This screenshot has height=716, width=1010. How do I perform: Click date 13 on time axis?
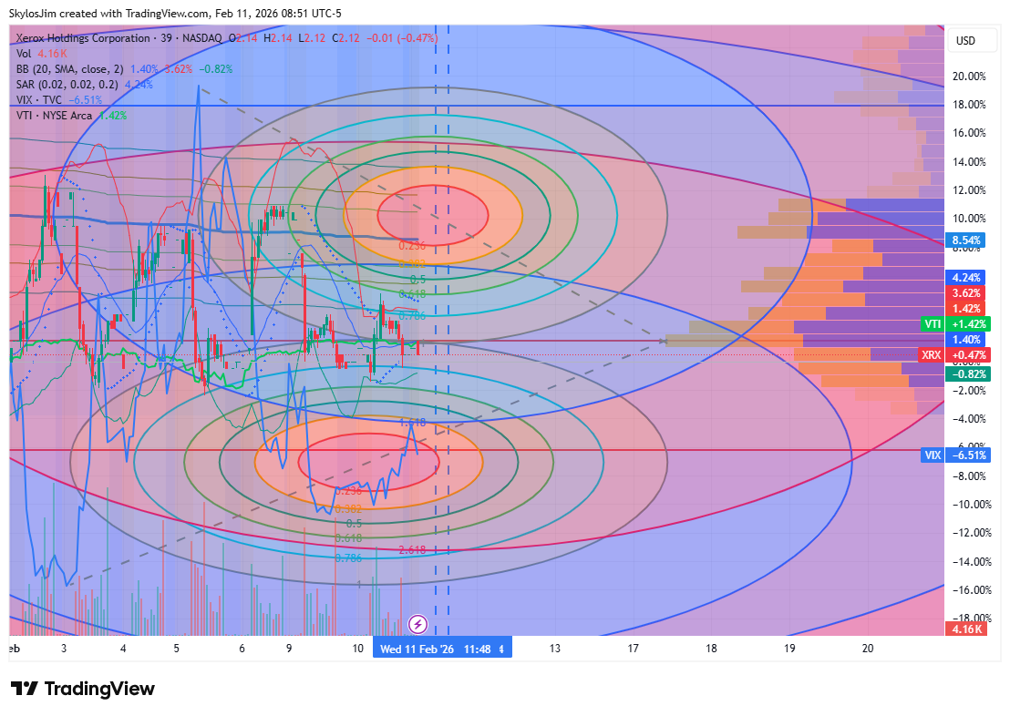click(x=554, y=649)
